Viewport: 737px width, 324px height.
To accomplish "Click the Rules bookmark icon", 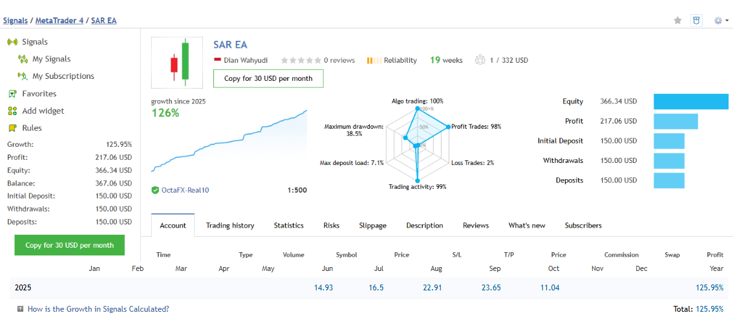I will coord(12,128).
